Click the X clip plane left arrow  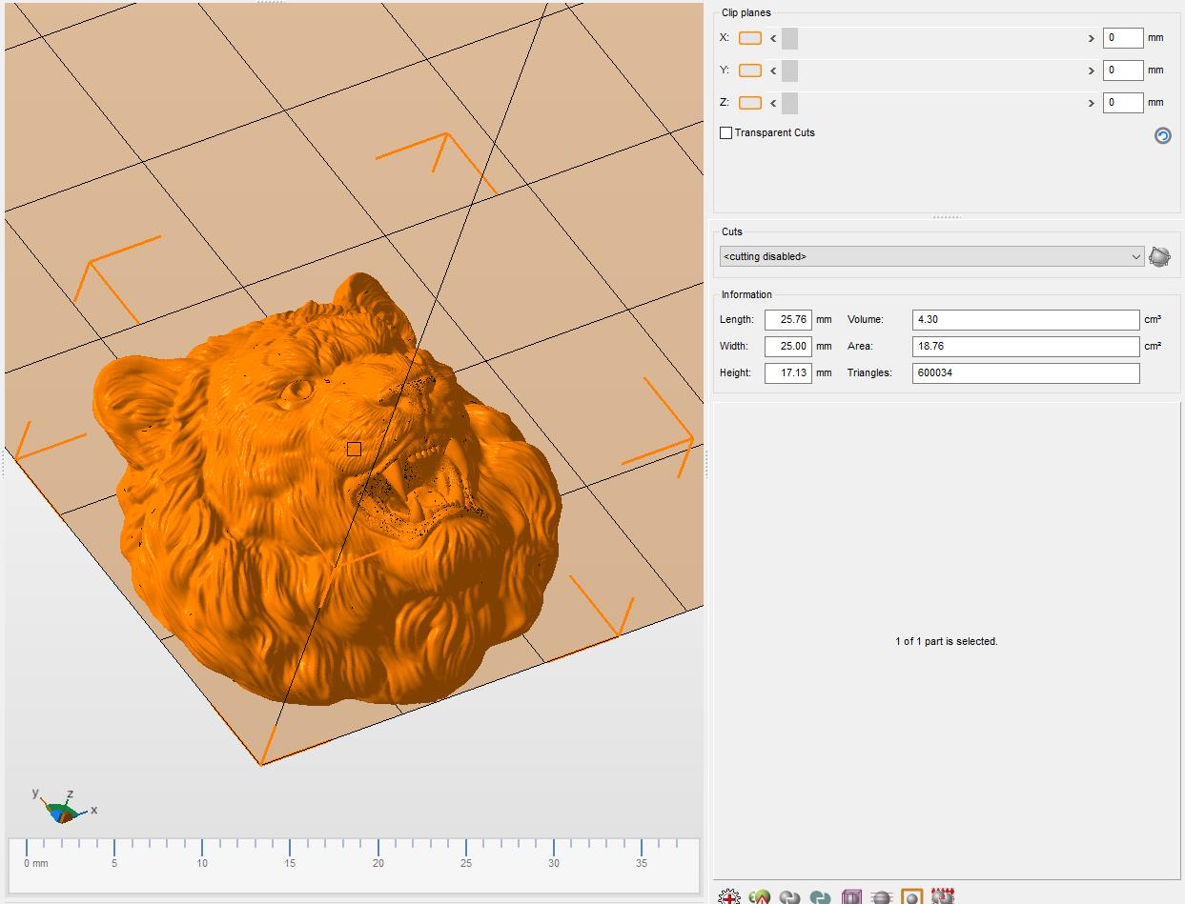coord(773,39)
